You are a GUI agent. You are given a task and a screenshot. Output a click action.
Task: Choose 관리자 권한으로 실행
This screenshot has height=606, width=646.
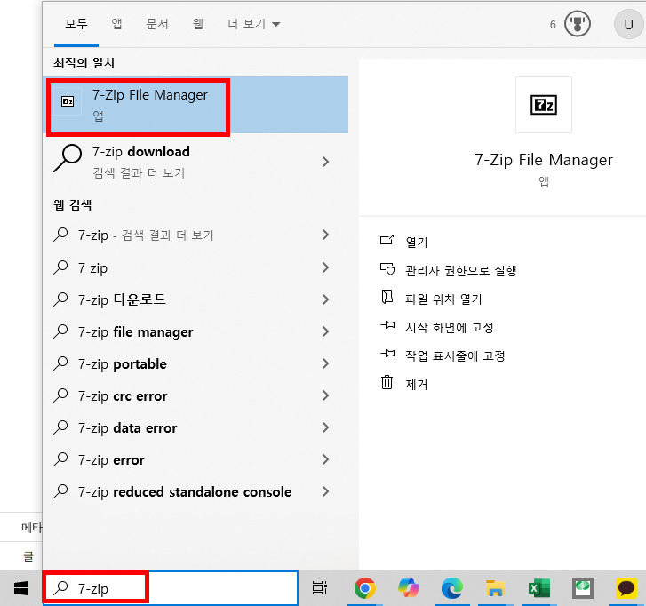pos(460,270)
